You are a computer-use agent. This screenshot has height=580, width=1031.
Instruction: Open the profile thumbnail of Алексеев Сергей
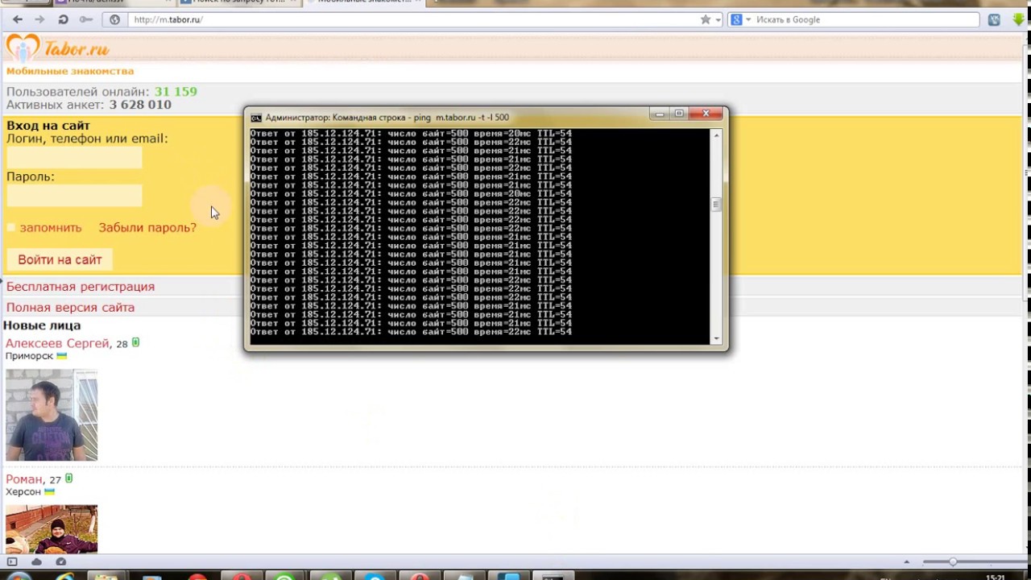coord(52,415)
